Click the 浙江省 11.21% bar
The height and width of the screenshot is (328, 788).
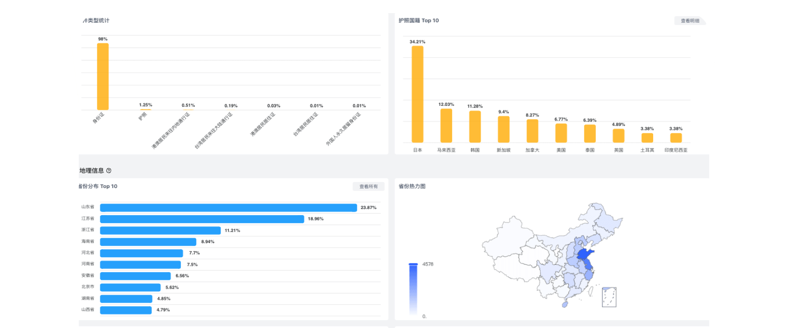160,230
